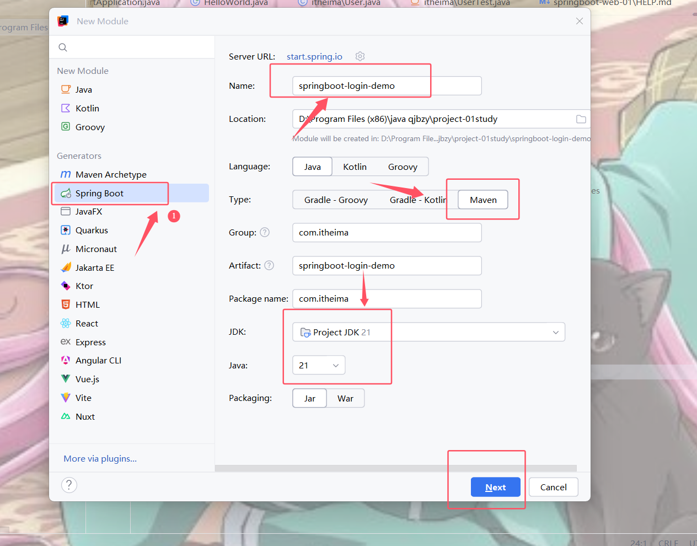Click the Next button

click(x=495, y=487)
